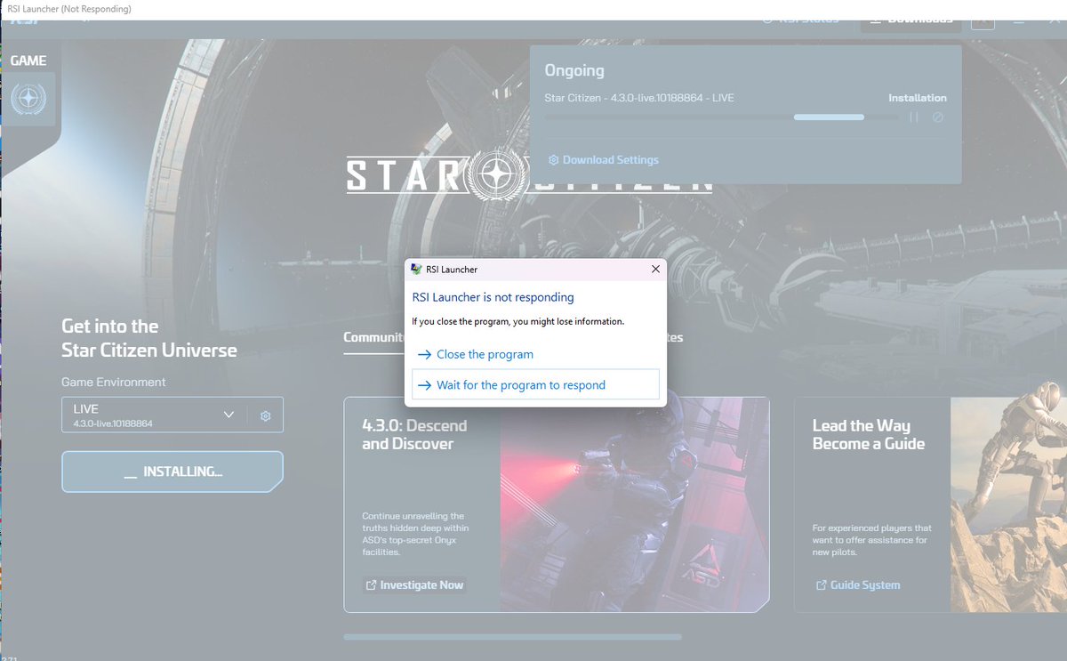Click the GAME sidebar label
Screen dimensions: 1067x661
[28, 60]
